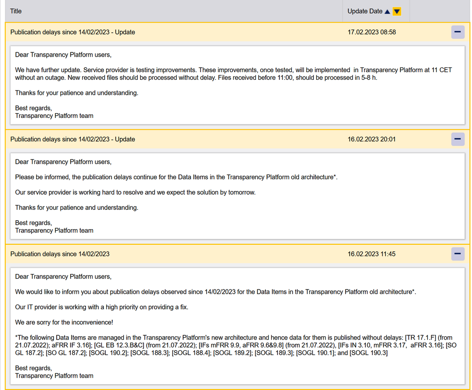
Task: Select the topmost 'Publication delays - Update' title
Action: (x=73, y=32)
